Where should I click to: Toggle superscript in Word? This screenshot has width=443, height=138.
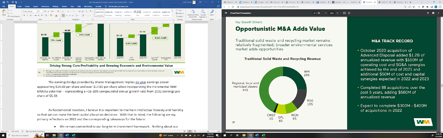coord(42,15)
